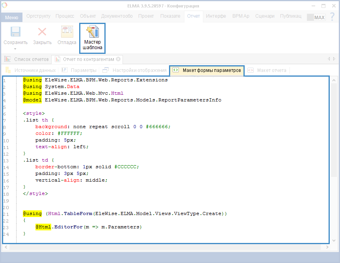The width and height of the screenshot is (340, 263).
Task: Click the Список отчетов chart icon
Action: pos(7,59)
